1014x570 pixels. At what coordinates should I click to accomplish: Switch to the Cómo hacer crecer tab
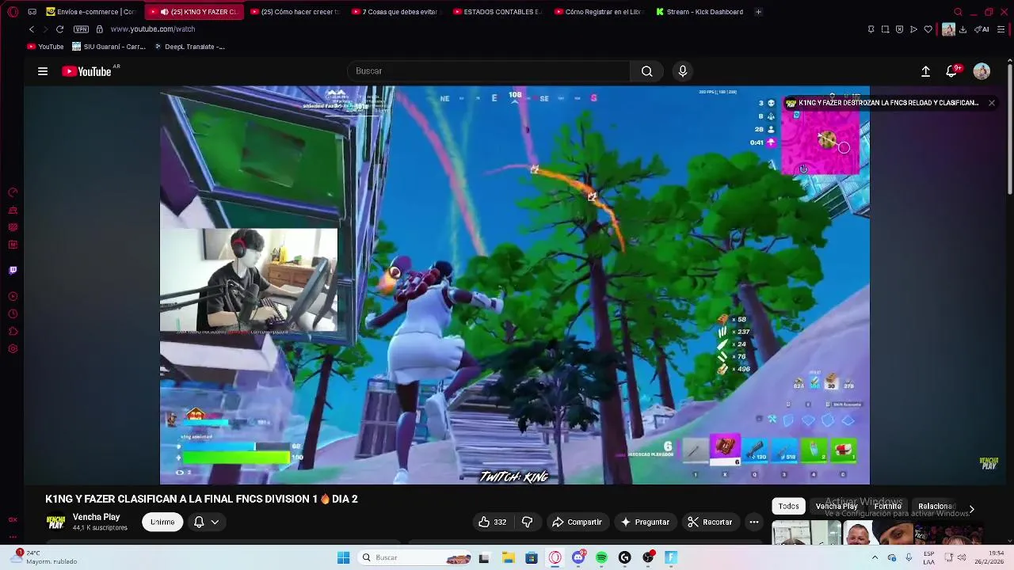tap(294, 12)
